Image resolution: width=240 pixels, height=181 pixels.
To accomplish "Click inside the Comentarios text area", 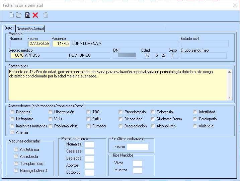I will pos(117,85).
